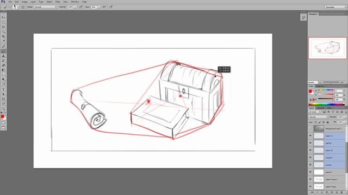
Task: Hide Layer 9 copy 2 with its eye icon
Action: tap(310, 179)
